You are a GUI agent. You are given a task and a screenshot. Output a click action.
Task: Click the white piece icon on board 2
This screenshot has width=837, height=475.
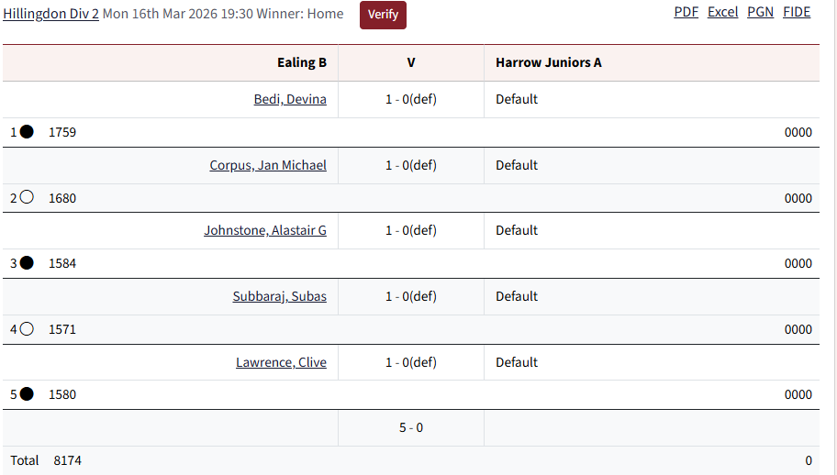pos(27,197)
